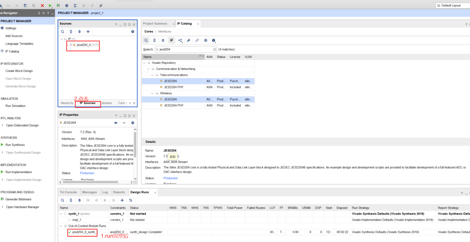Expand all in IP Catalog toolbar

(163, 40)
